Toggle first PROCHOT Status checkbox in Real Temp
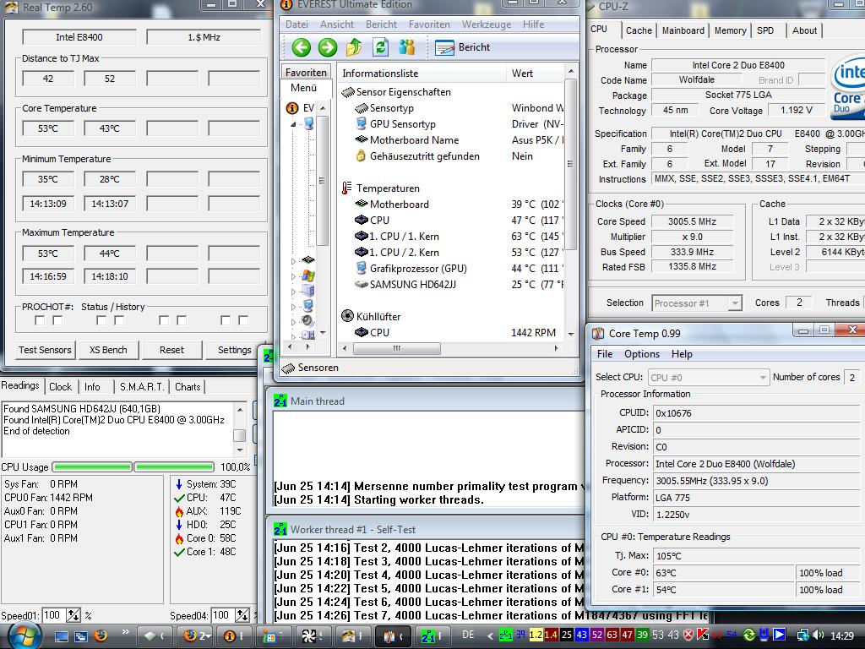 point(40,320)
